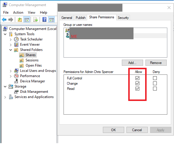Viewport: 174px width, 144px height.
Task: Confirm with the OK button
Action: (x=113, y=130)
